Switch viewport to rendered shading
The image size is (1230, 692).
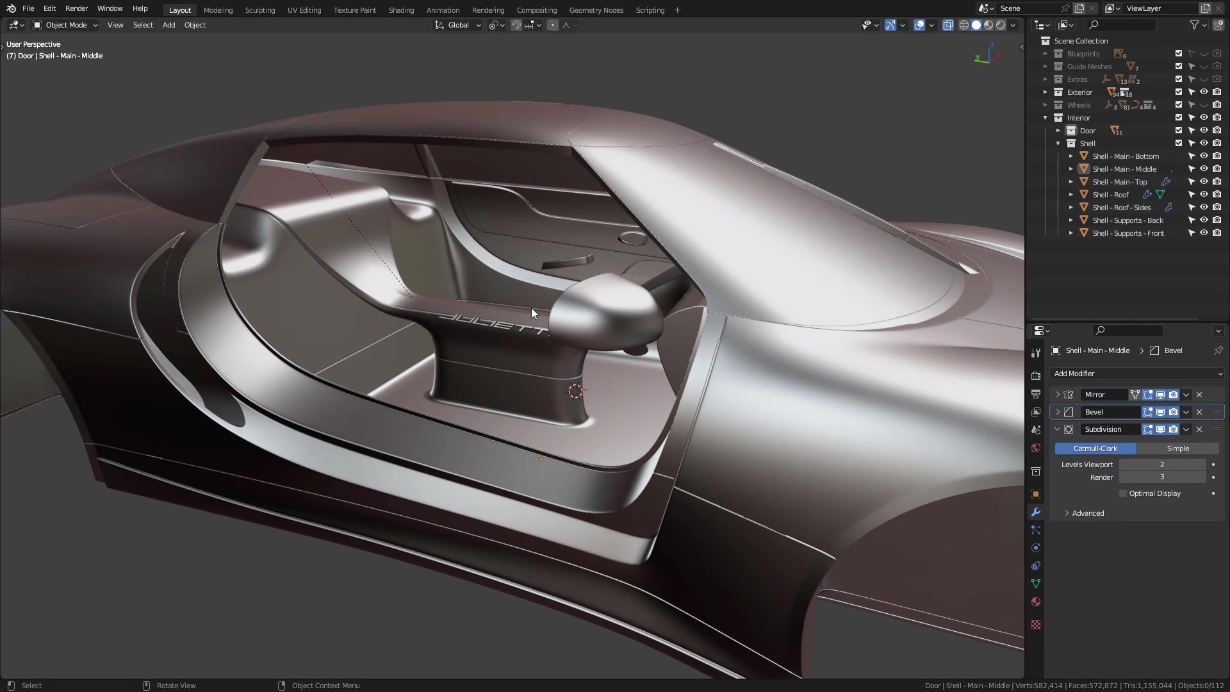tap(1001, 25)
